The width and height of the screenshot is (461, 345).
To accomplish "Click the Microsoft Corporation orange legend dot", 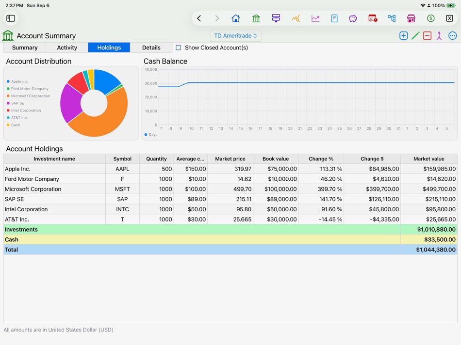I will pyautogui.click(x=8, y=96).
